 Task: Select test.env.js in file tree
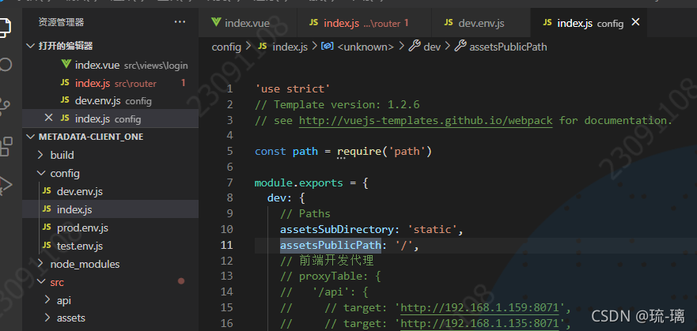110,245
